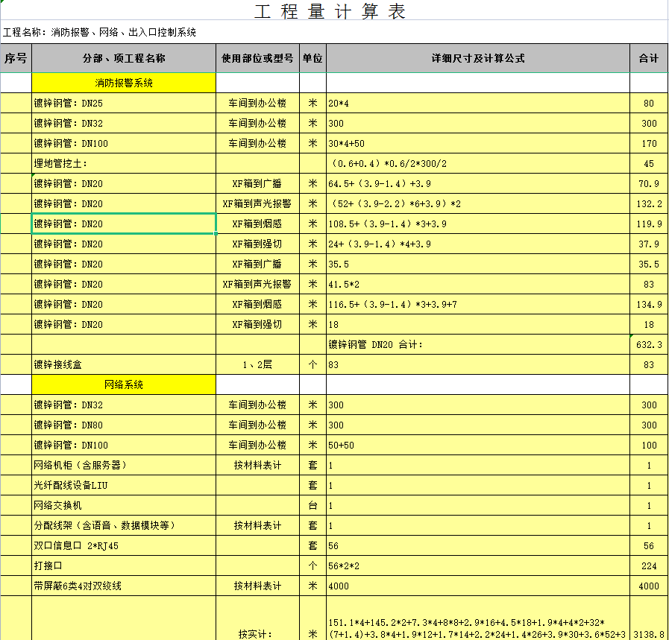Select the DN20 subtotal value 632.3
Screen dimensions: 669x640
[648, 344]
